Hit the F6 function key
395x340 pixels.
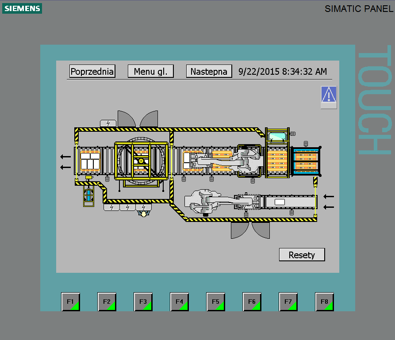pos(252,302)
